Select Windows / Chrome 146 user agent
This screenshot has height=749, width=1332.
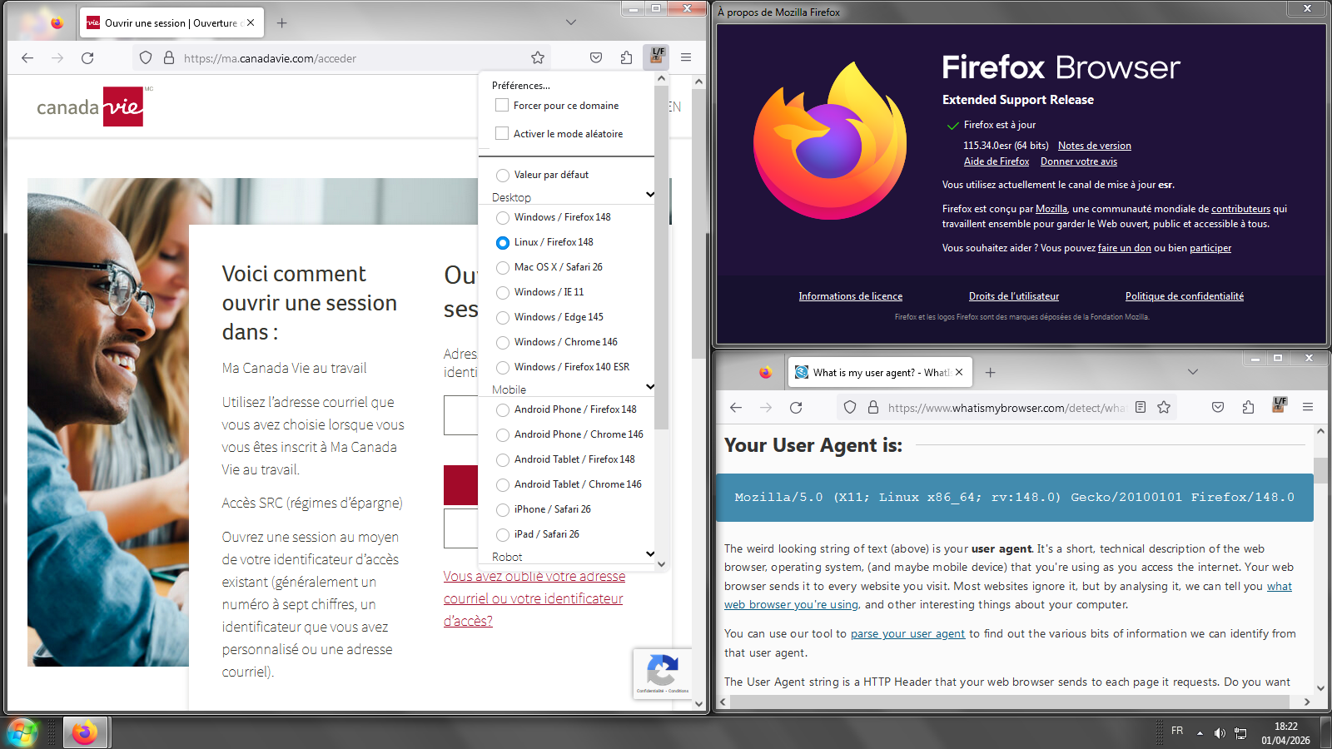pos(503,343)
